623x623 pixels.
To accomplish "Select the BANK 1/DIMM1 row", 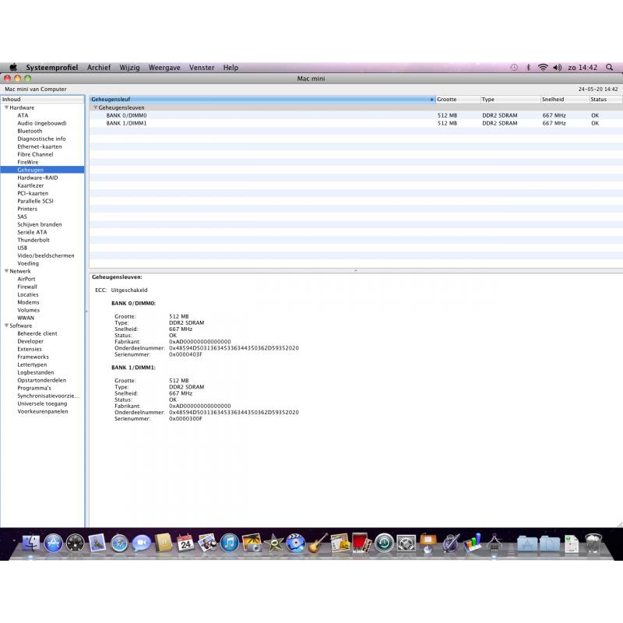I will tap(356, 123).
